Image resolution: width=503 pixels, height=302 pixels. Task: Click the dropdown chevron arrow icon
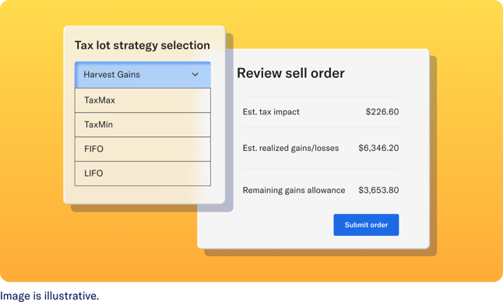(195, 75)
